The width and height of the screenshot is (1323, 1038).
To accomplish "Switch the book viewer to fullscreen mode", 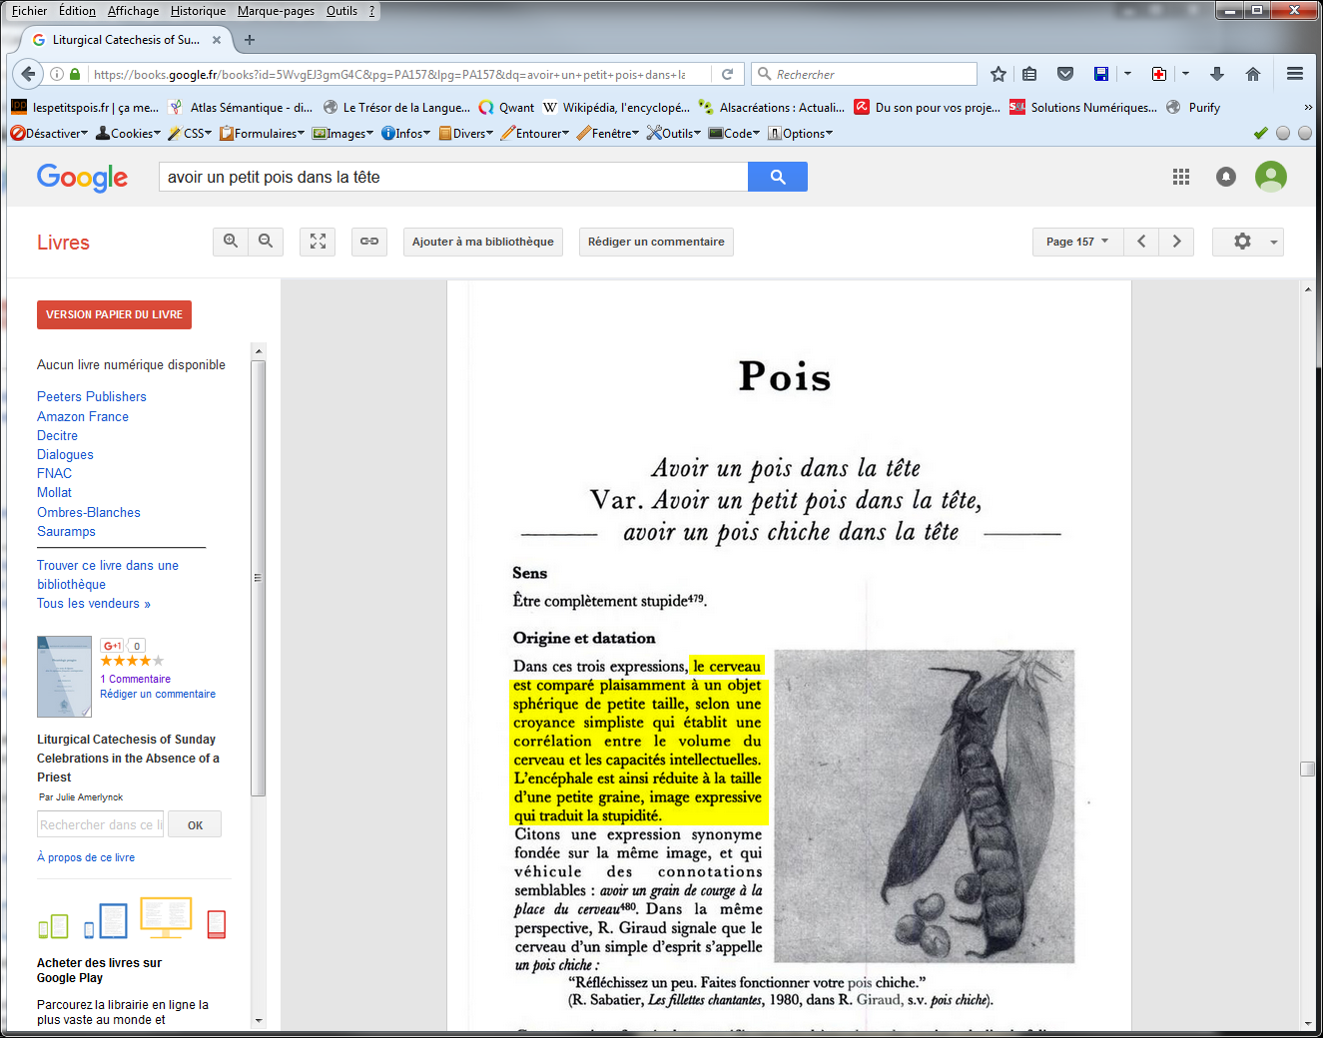I will [x=318, y=242].
